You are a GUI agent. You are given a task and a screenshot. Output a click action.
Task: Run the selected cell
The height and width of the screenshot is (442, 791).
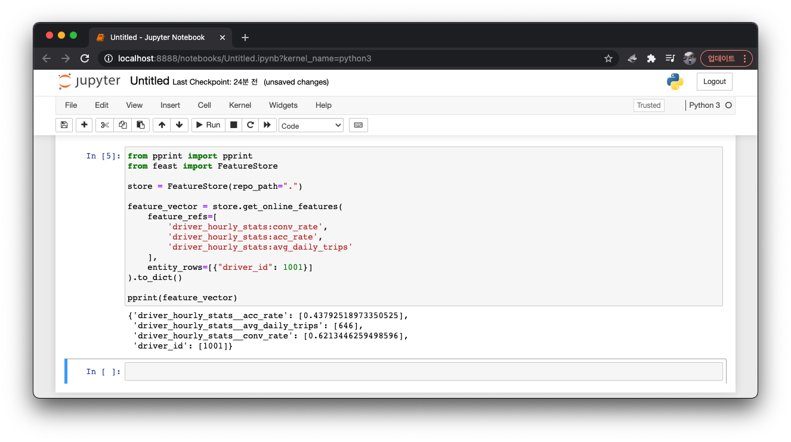pos(208,125)
